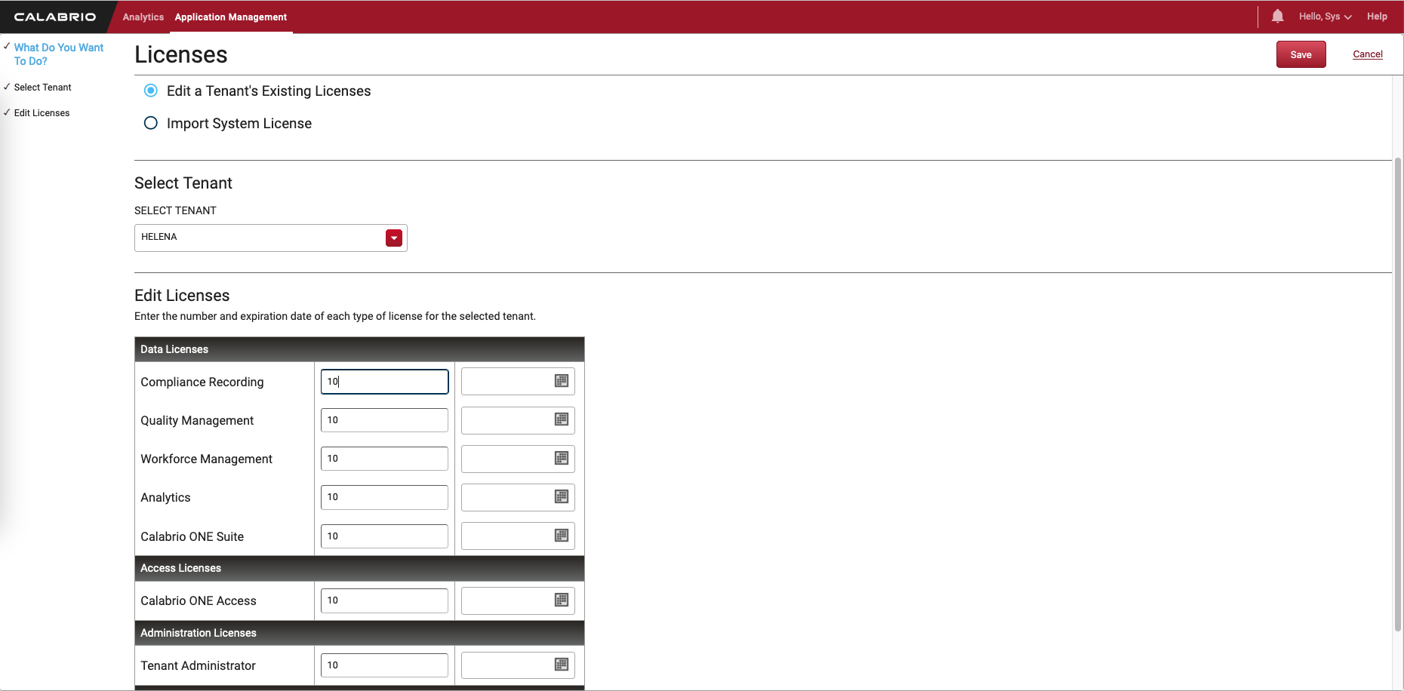
Task: Select Edit a Tenant's Existing Licenses option
Action: pos(151,91)
